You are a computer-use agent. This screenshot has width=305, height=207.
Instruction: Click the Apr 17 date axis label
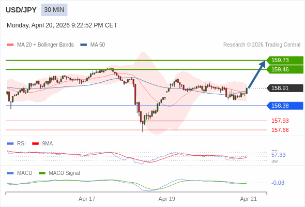87,199
